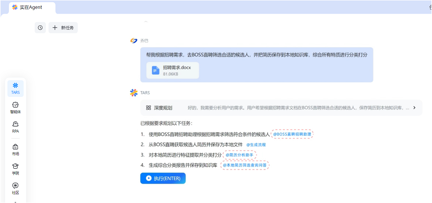Start a new task with 新任务 button

63,28
